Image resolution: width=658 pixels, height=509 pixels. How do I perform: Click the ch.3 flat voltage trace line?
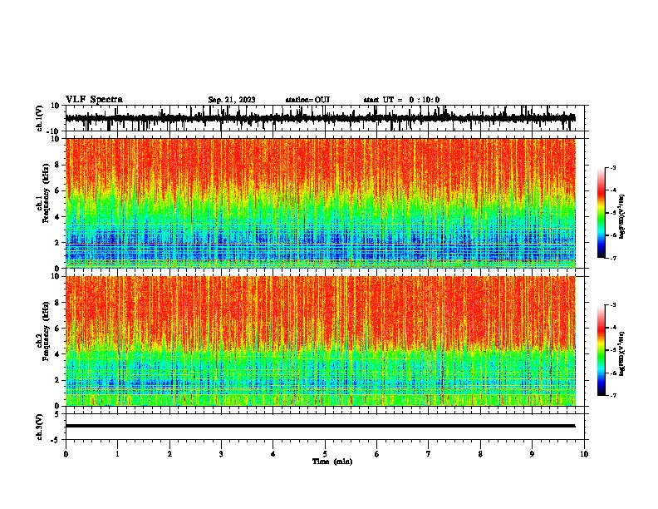[320, 426]
